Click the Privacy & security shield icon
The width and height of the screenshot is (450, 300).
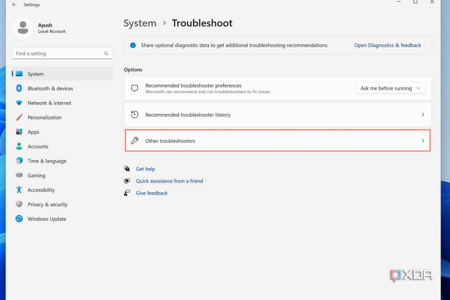click(19, 204)
